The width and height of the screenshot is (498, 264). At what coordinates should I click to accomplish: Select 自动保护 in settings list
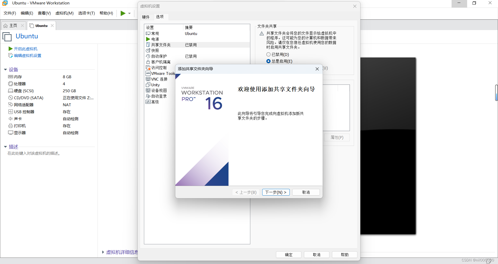(x=197, y=56)
